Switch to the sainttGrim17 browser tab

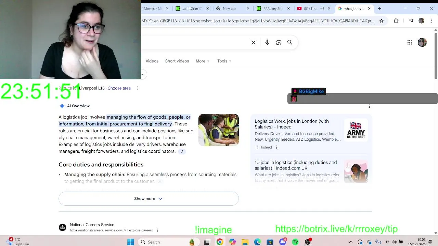tap(192, 9)
